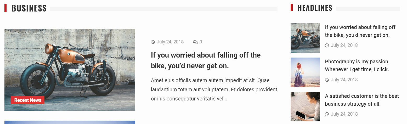Click the clock icon beside the main article date
The image size is (407, 124).
tap(153, 42)
